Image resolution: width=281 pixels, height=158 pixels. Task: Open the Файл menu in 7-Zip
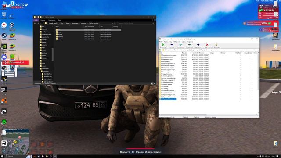pos(161,42)
